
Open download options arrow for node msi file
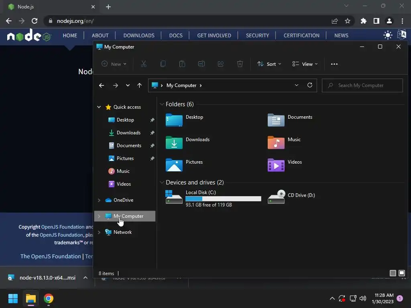coord(85,278)
